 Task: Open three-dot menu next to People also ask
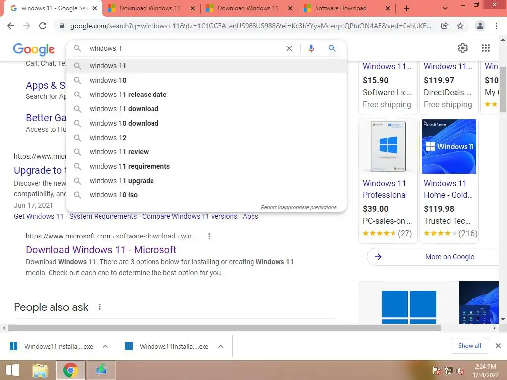click(x=99, y=307)
